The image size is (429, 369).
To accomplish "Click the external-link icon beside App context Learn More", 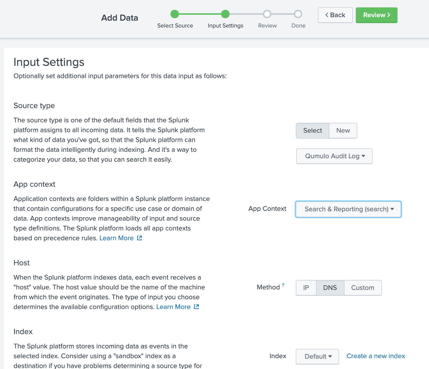I will (x=139, y=238).
